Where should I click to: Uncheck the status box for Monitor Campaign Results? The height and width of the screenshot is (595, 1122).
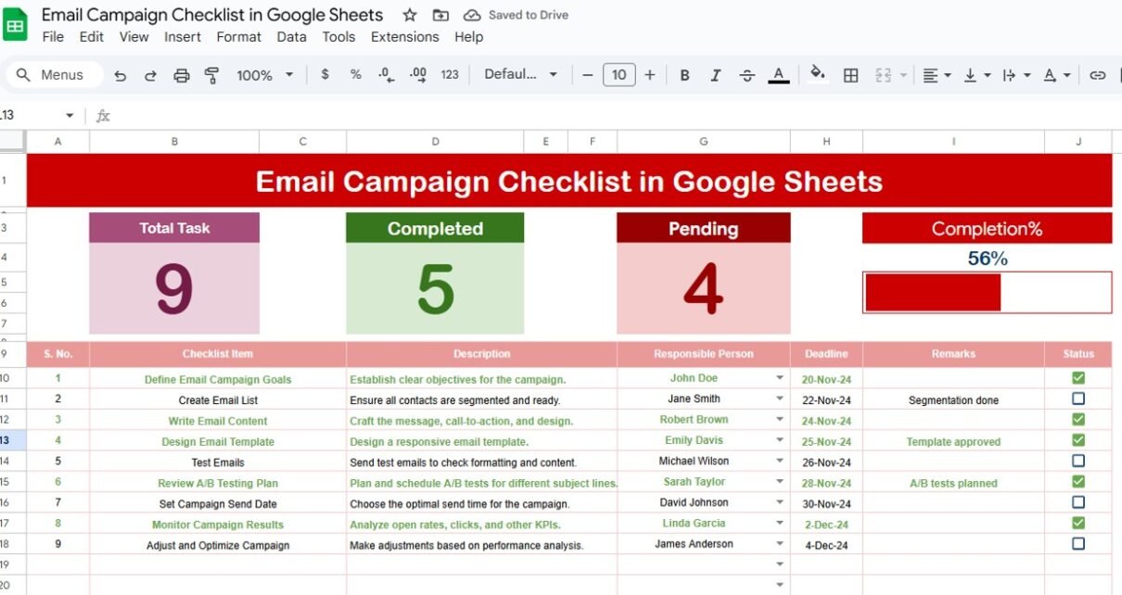click(1078, 523)
